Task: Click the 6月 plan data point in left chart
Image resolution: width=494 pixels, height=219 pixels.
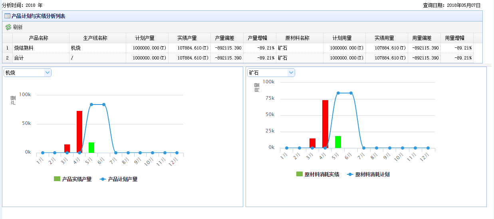Action: [104, 105]
